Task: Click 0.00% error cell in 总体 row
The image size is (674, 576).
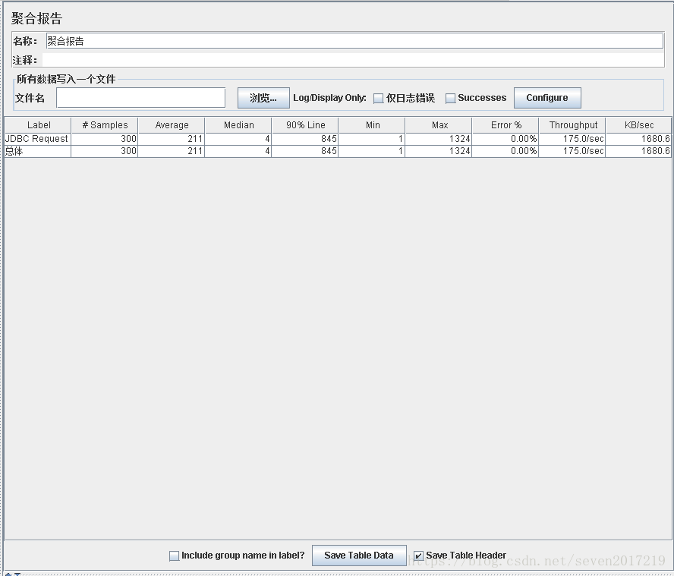Action: pyautogui.click(x=505, y=151)
